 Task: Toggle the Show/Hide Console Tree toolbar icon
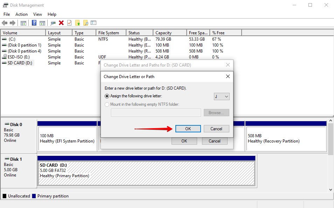click(24, 22)
